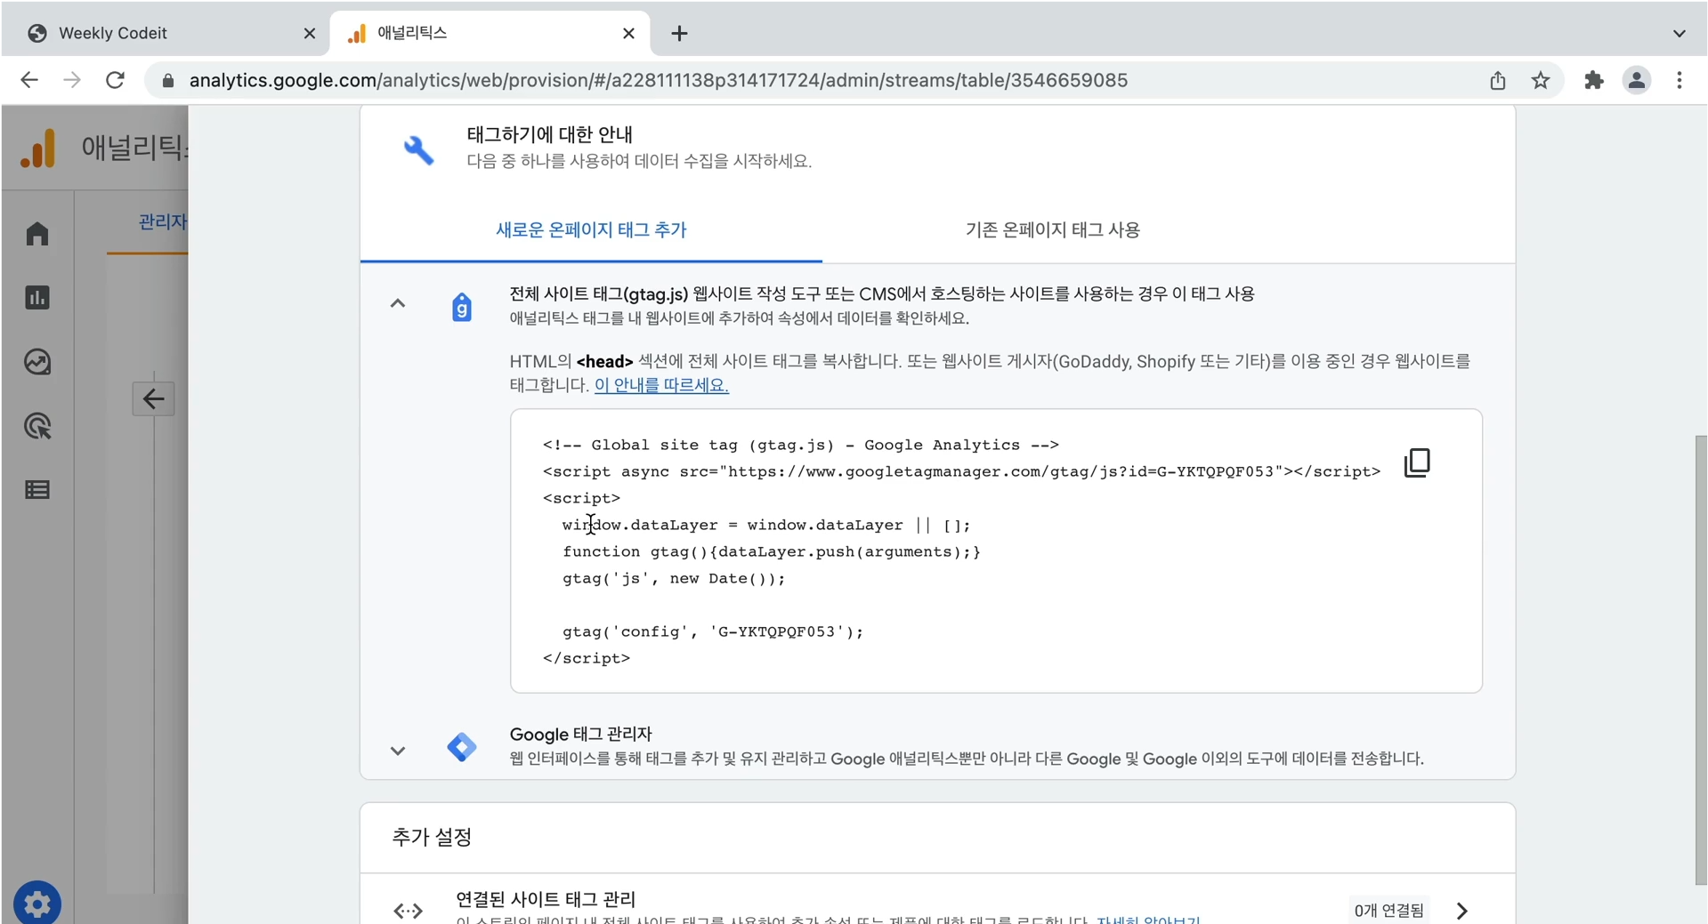Open the Chrome profile avatar

tap(1636, 80)
